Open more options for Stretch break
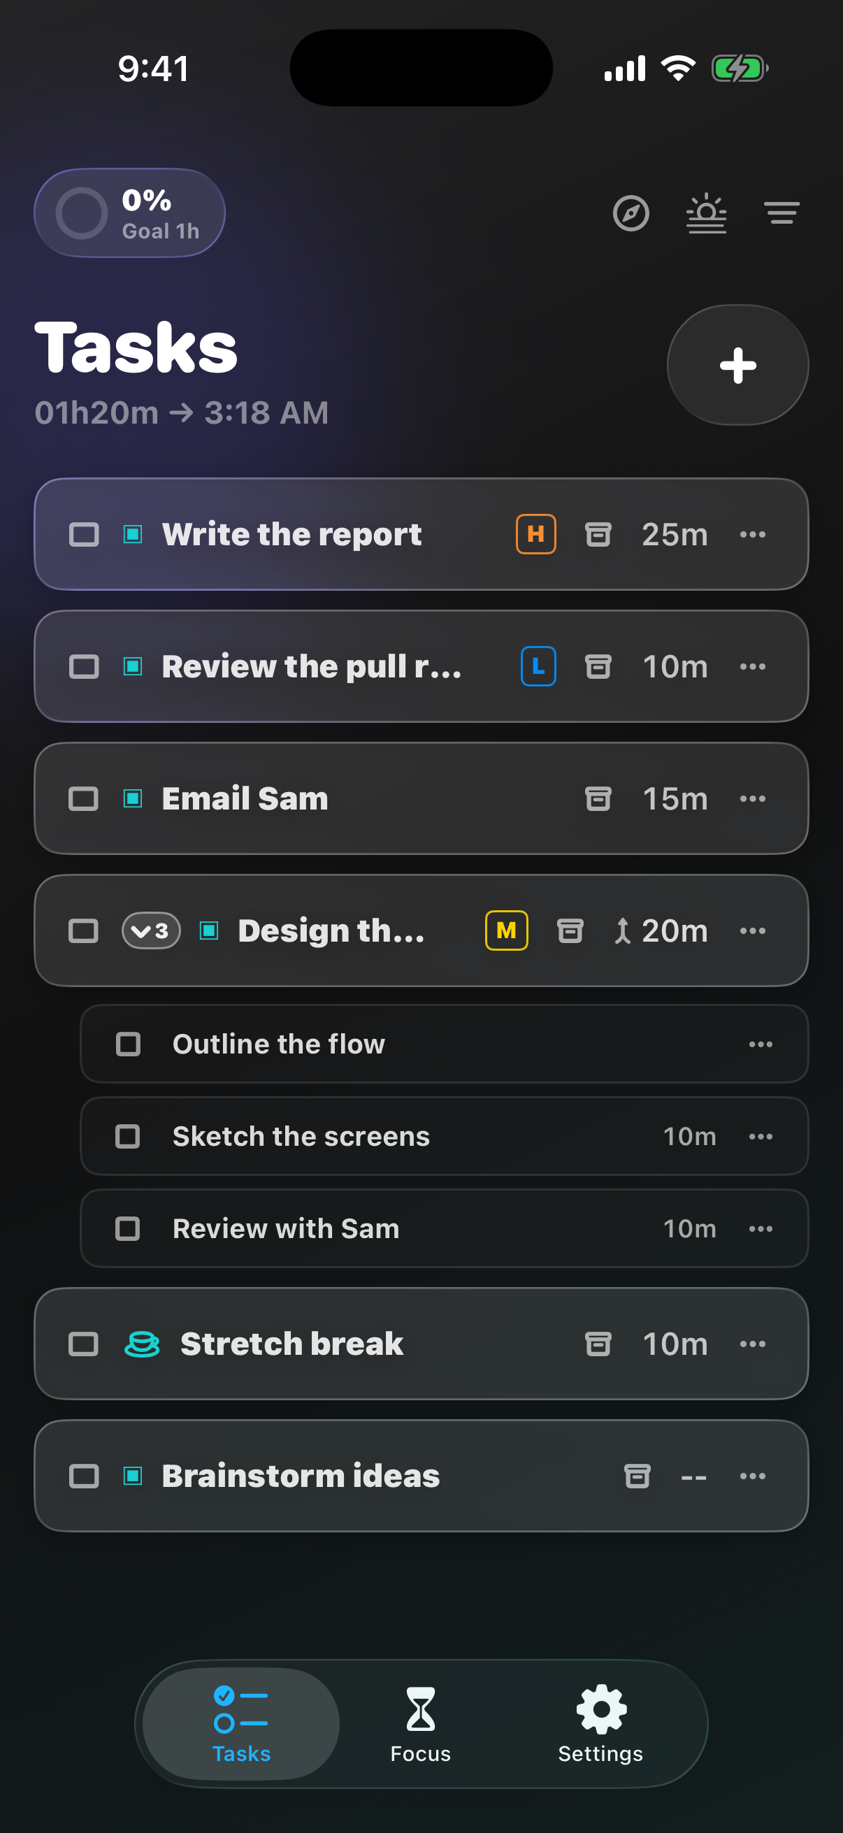Screen dimensions: 843x1833 (753, 1344)
